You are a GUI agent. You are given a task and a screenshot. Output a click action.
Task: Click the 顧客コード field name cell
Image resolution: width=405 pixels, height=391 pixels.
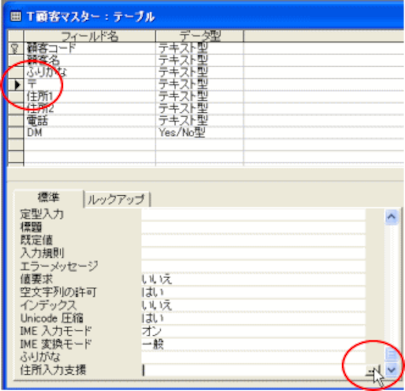click(90, 48)
